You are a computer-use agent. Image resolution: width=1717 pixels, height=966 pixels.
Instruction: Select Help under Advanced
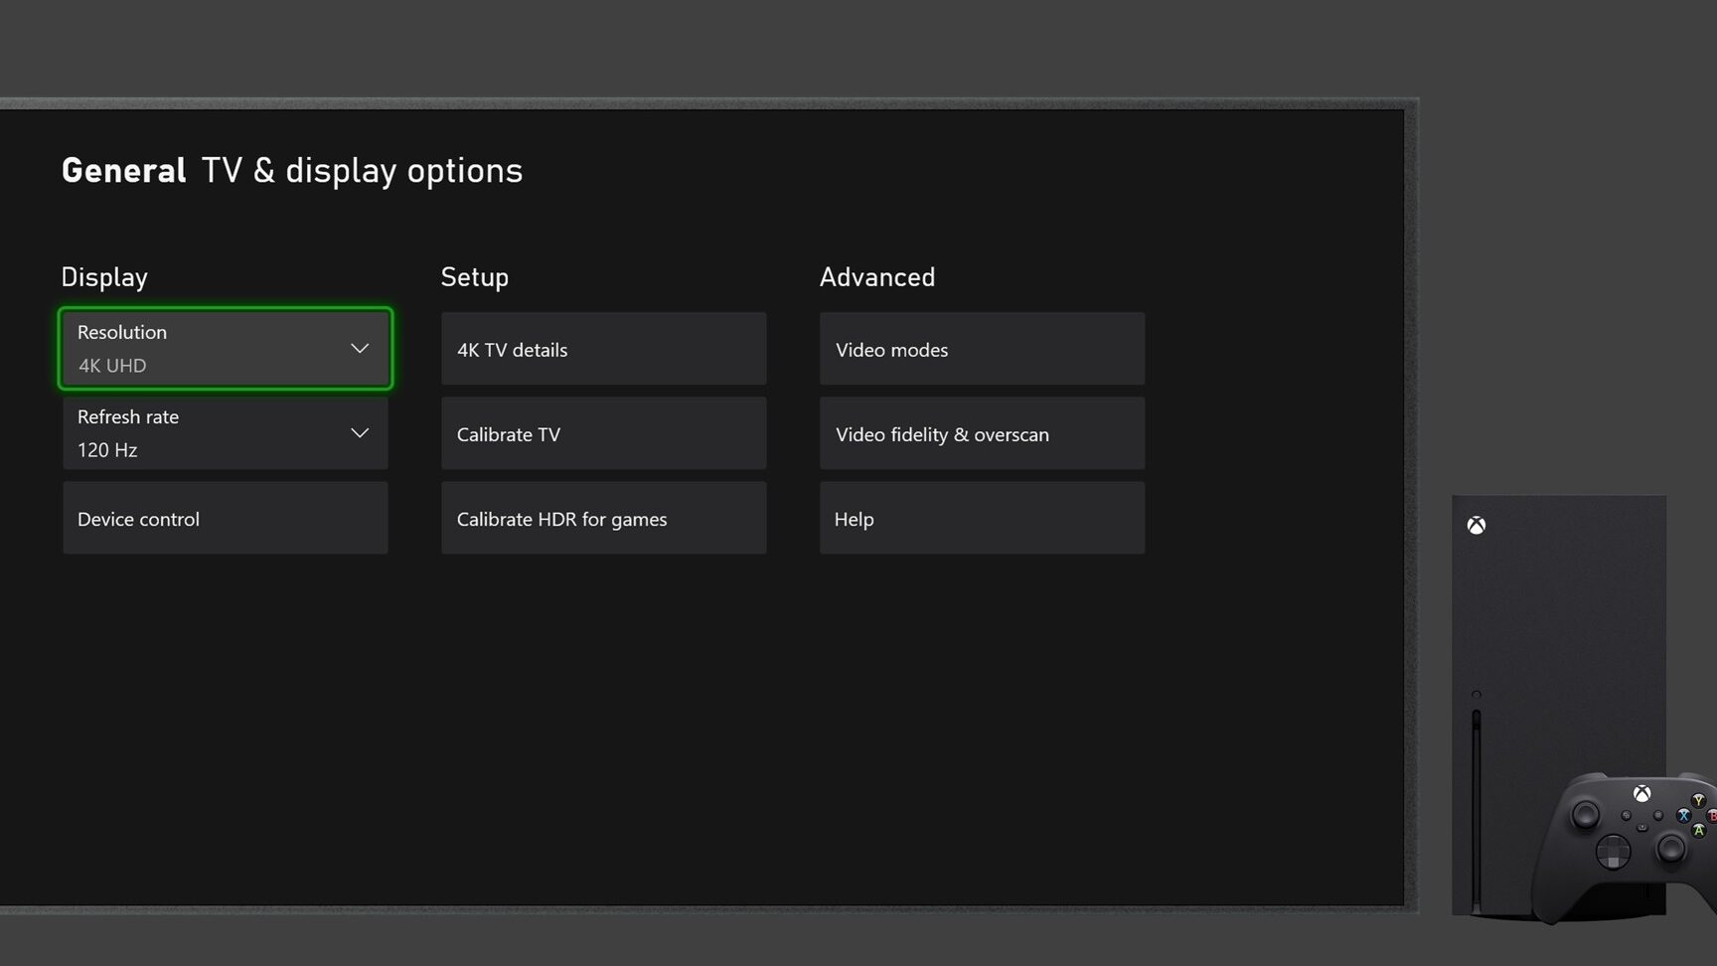[982, 519]
